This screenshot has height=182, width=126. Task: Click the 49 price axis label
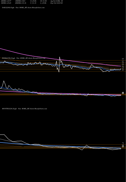[x=123, y=68]
